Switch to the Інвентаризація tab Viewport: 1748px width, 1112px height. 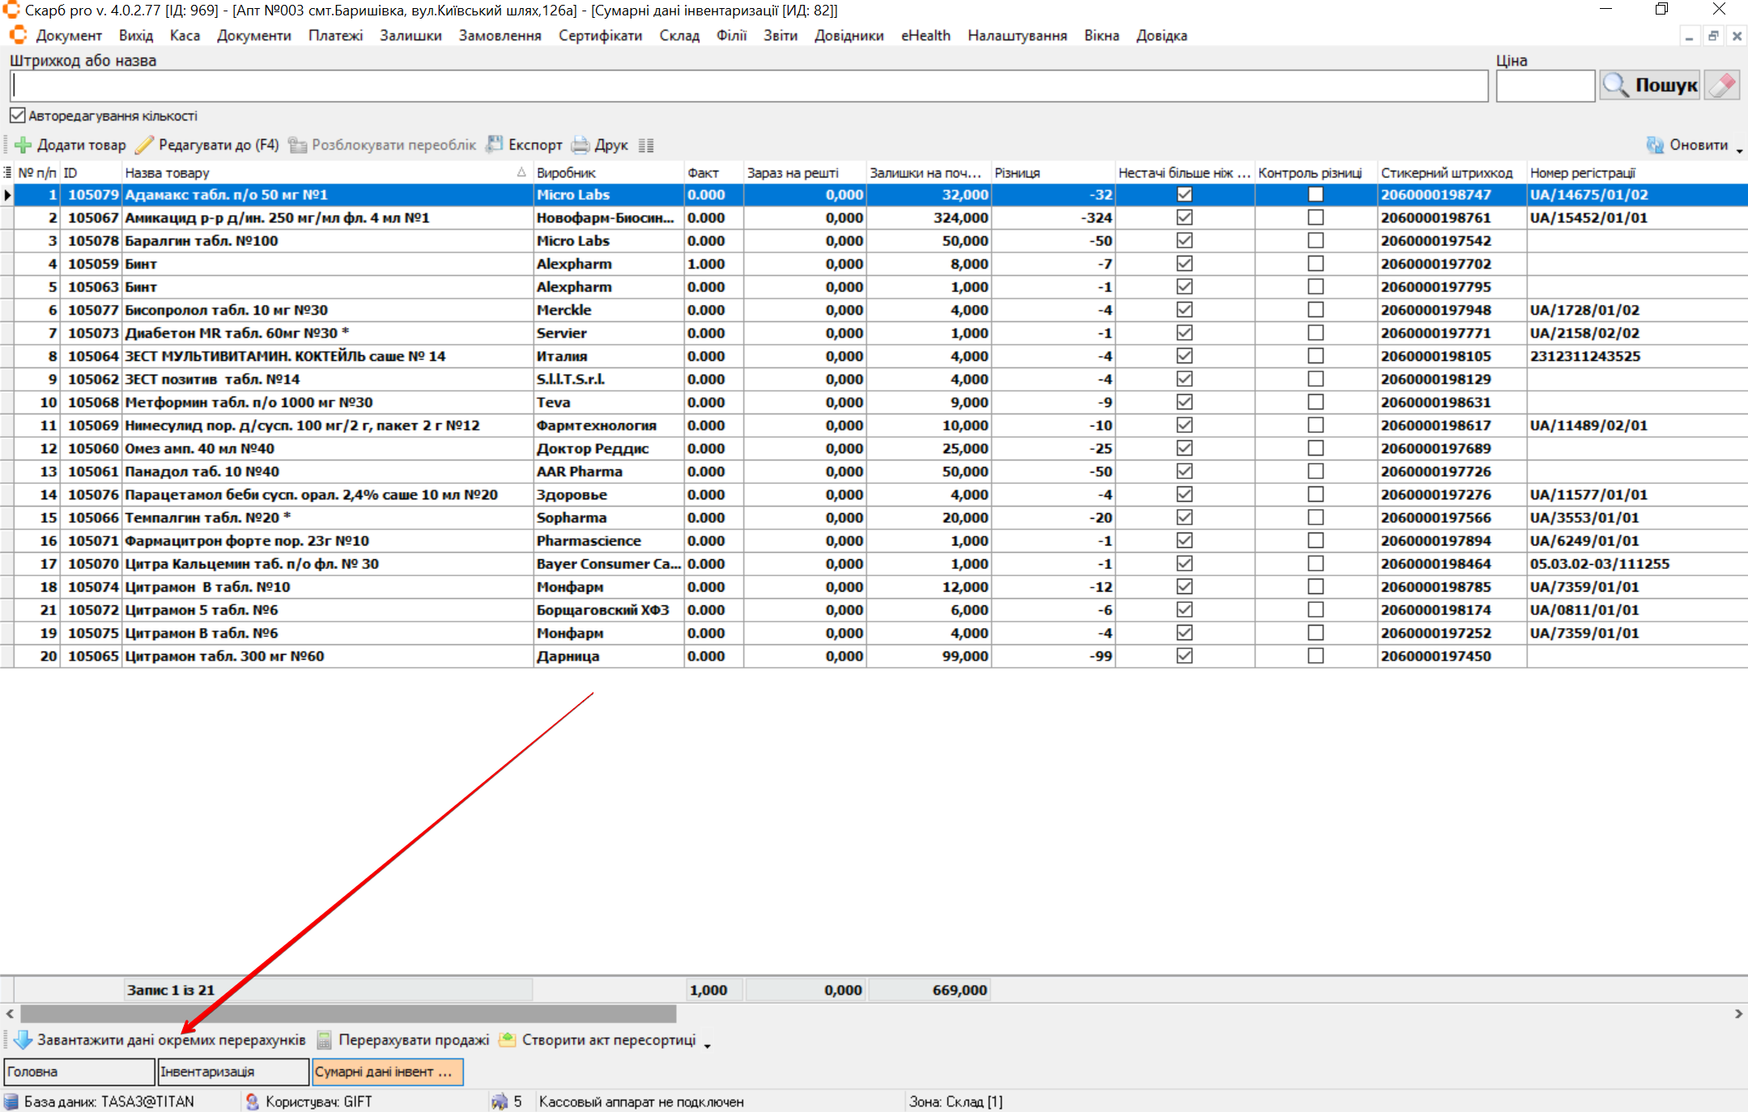pyautogui.click(x=233, y=1072)
